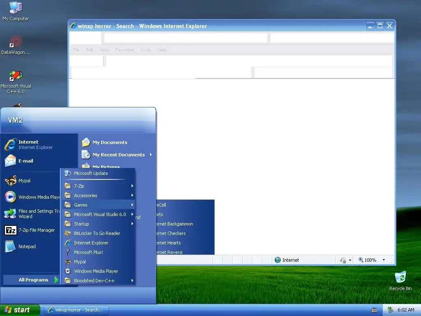Click the Internet Explorer address bar field

pyautogui.click(x=186, y=38)
